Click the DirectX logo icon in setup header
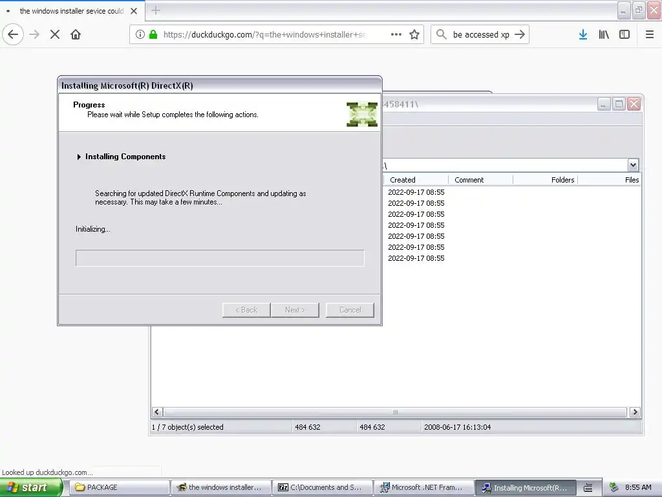662x497 pixels. click(x=362, y=114)
